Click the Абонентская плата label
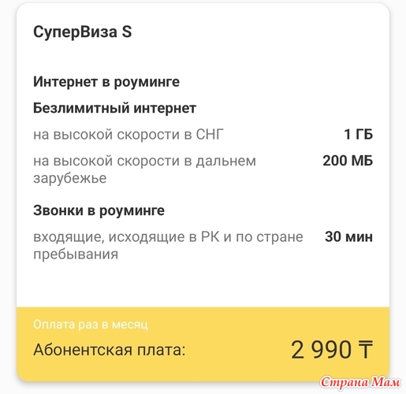The height and width of the screenshot is (394, 406). pyautogui.click(x=110, y=350)
